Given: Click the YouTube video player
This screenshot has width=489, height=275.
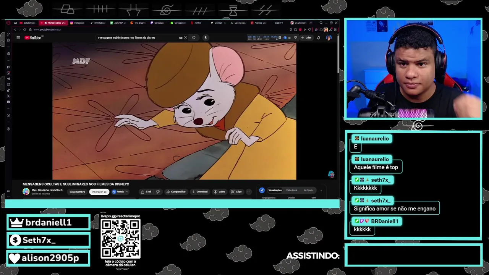Looking at the screenshot, I should (x=174, y=111).
